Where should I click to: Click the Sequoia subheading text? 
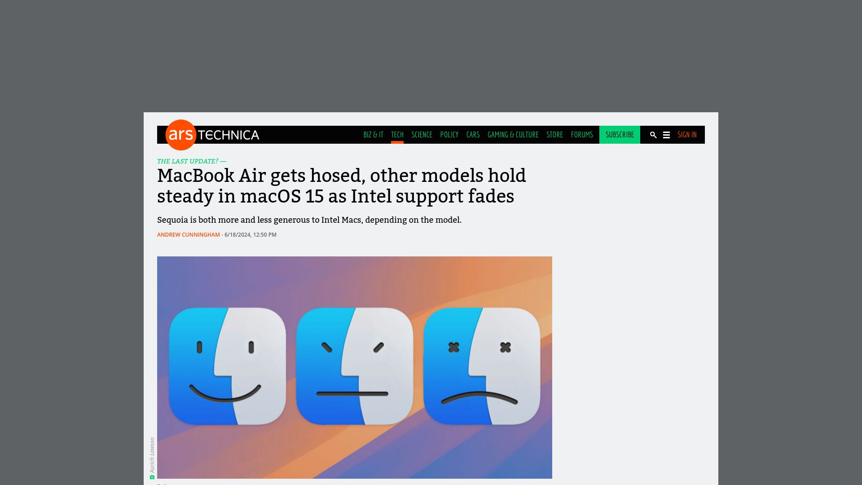click(309, 220)
